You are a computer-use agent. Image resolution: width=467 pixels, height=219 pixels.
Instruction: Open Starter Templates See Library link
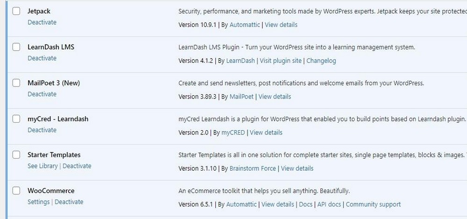tap(42, 166)
